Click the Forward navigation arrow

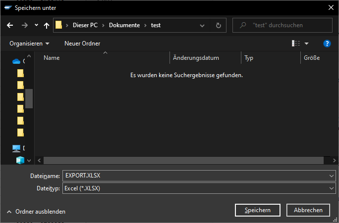pos(24,25)
